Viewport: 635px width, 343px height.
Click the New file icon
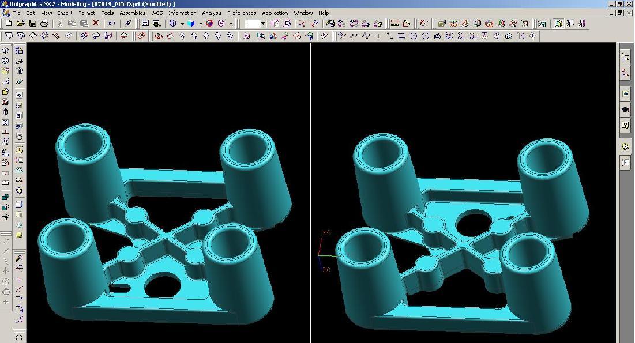click(8, 24)
